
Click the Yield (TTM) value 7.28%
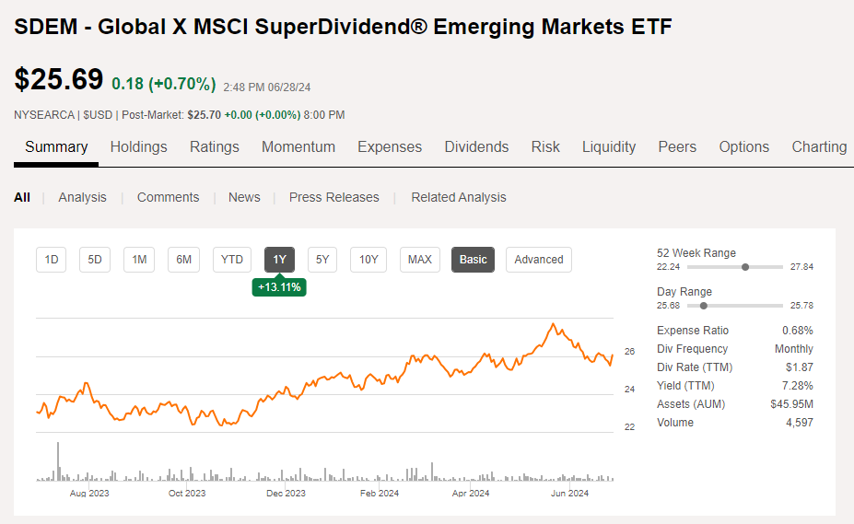tap(798, 386)
